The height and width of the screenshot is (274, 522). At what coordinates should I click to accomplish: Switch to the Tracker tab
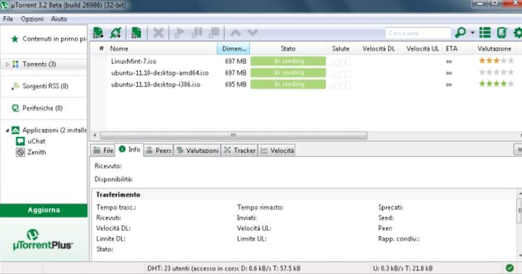click(240, 151)
